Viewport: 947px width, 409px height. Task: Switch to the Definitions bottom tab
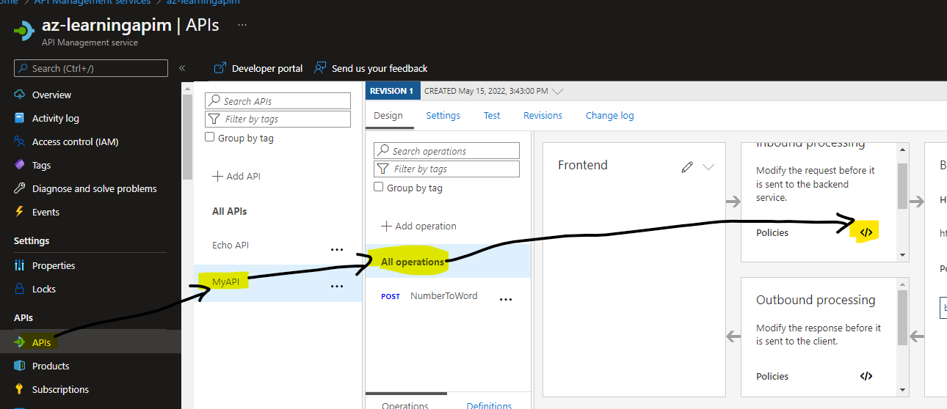coord(489,405)
